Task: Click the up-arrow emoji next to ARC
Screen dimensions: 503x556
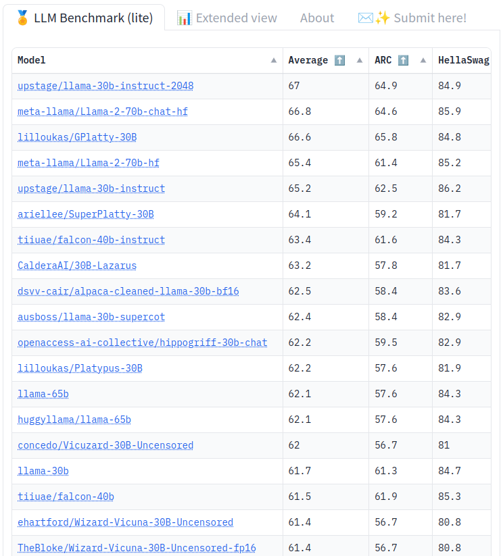Action: 403,60
